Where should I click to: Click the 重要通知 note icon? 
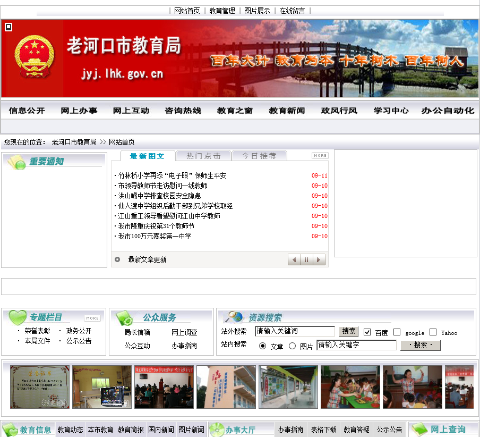click(x=16, y=163)
